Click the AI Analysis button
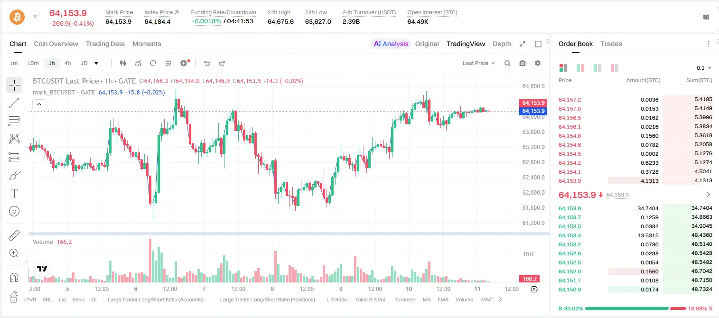719x318 pixels. (x=391, y=44)
